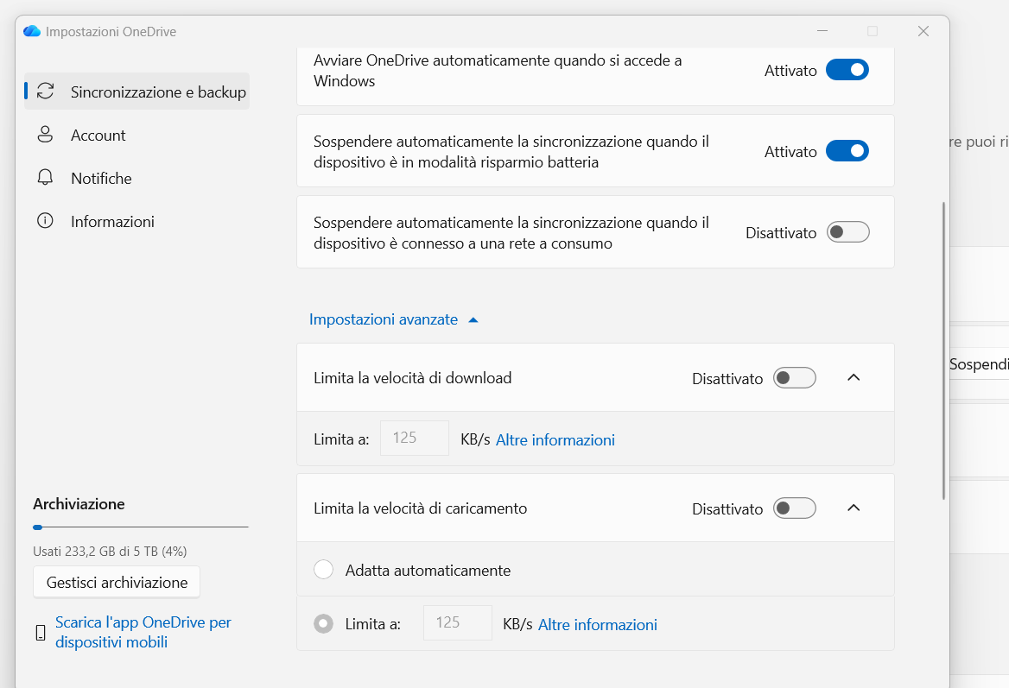Click the download limit KB/s input field
Image resolution: width=1009 pixels, height=688 pixels.
pos(415,439)
